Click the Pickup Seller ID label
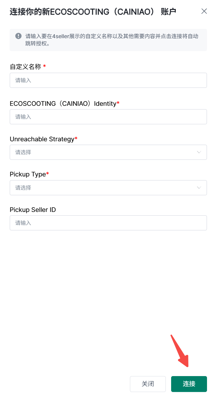Viewport: 210px width, 393px height. pyautogui.click(x=33, y=210)
